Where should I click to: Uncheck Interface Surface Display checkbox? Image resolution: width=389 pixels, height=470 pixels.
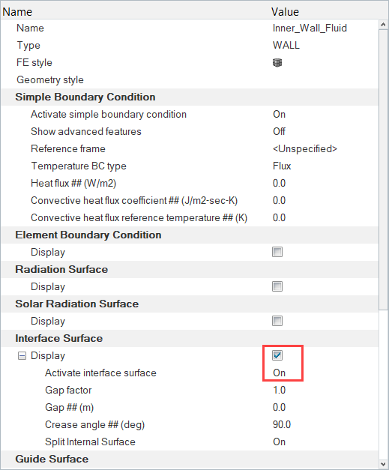click(x=277, y=355)
